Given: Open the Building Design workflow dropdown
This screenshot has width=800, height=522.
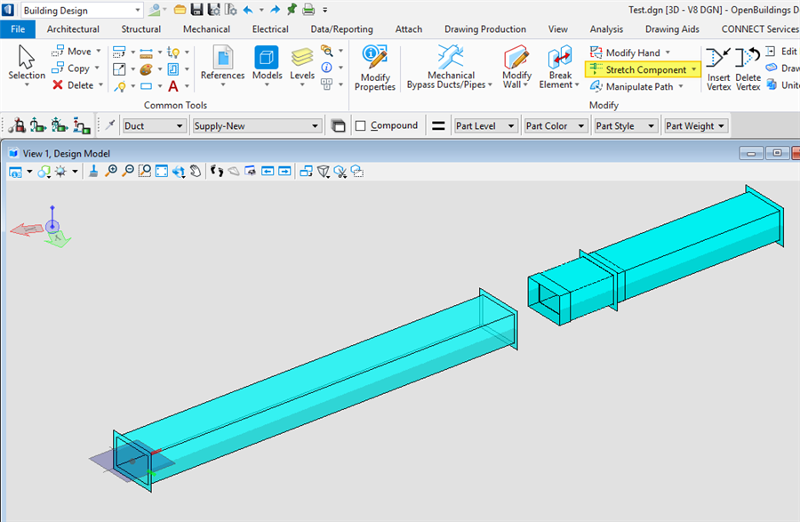Looking at the screenshot, I should pyautogui.click(x=82, y=11).
